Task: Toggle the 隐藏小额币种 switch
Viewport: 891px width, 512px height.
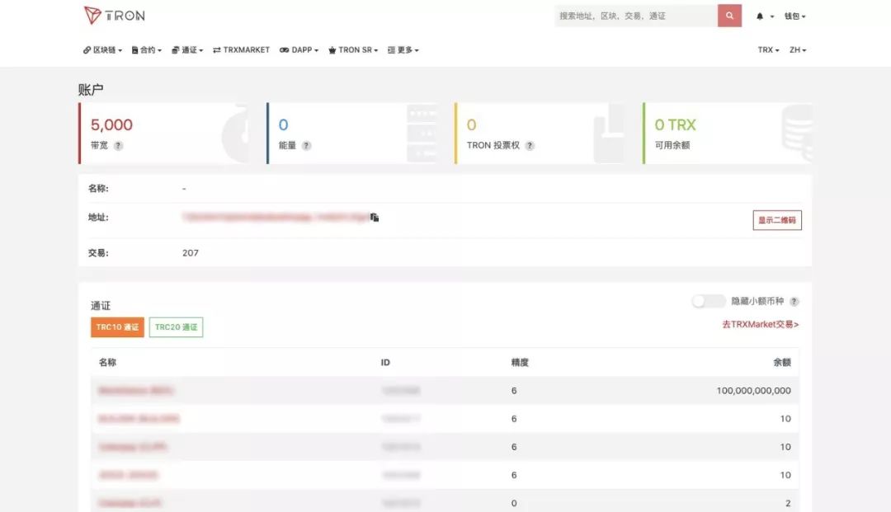Action: (x=708, y=301)
